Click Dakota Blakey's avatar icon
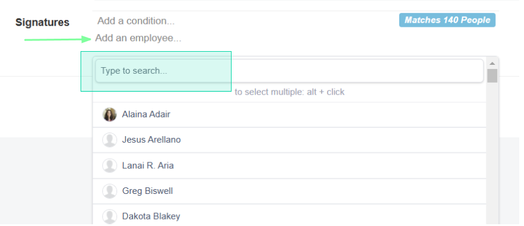 [x=110, y=216]
